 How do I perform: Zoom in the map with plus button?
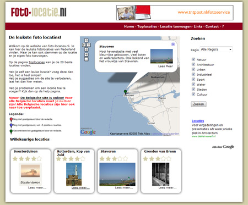86,54
